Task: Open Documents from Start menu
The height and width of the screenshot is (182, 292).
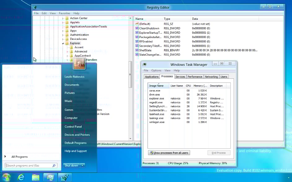Action: click(x=72, y=85)
